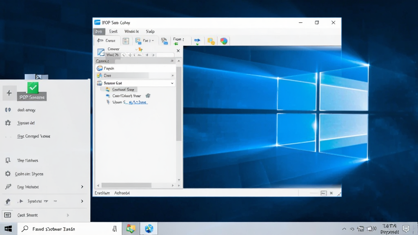Viewport: 418px width, 235px height.
Task: Click the large window icon at the side panel top
Action: click(101, 52)
